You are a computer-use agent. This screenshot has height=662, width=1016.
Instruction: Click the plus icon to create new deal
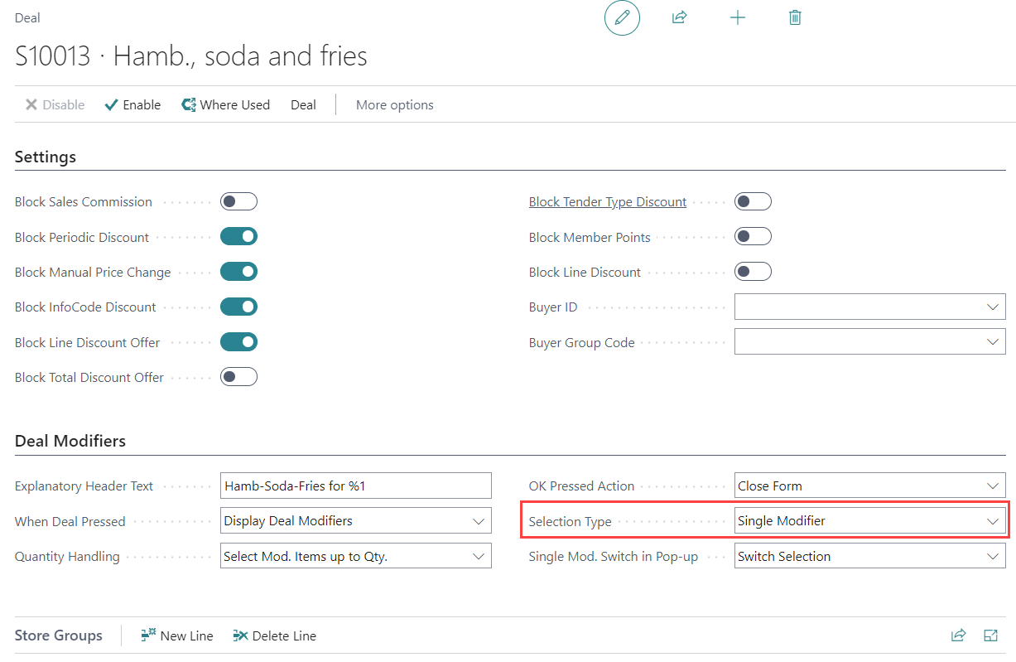[x=737, y=17]
